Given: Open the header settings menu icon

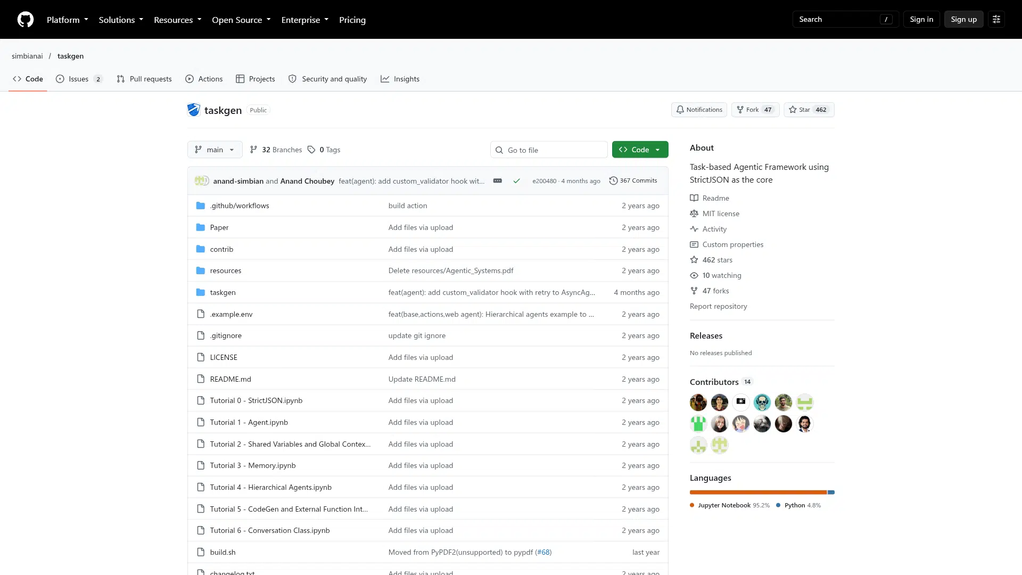Looking at the screenshot, I should 996,19.
